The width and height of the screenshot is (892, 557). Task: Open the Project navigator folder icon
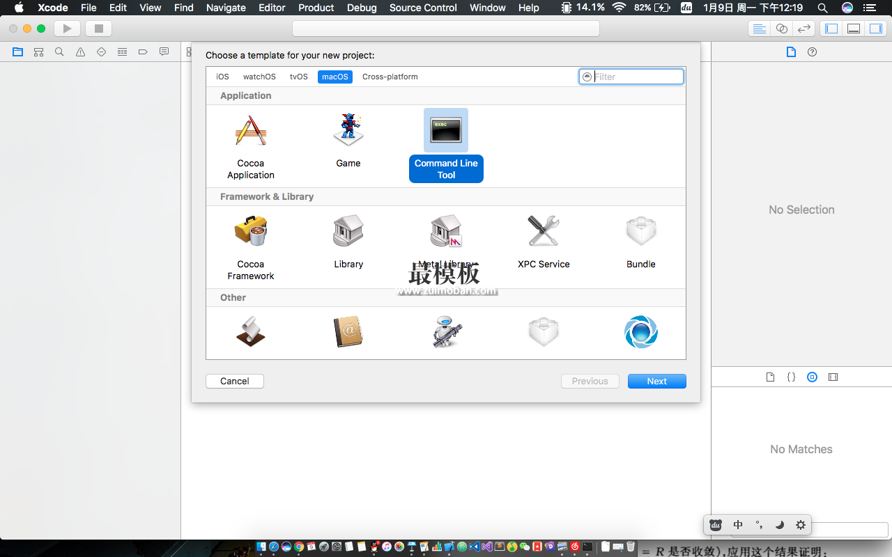[17, 52]
